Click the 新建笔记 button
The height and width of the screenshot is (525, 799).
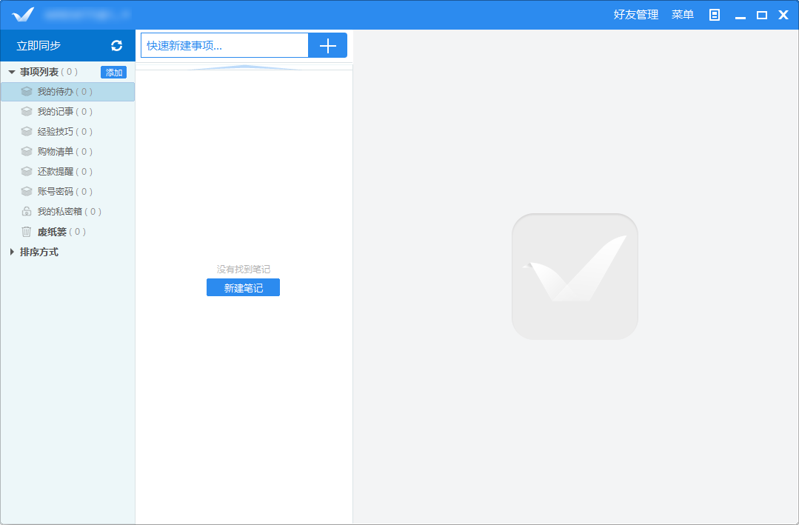[243, 287]
